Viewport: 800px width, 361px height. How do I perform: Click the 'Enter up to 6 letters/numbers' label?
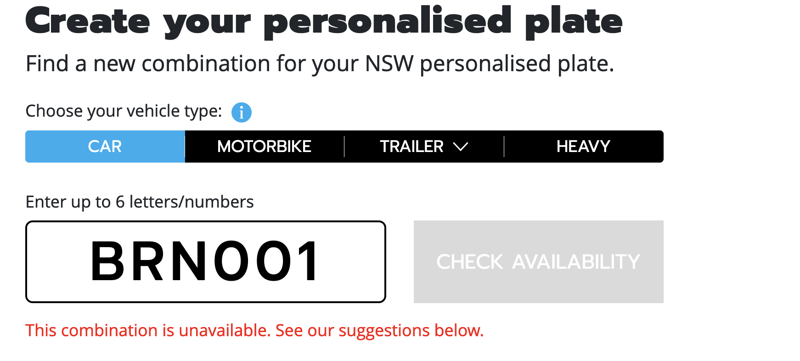click(x=140, y=202)
